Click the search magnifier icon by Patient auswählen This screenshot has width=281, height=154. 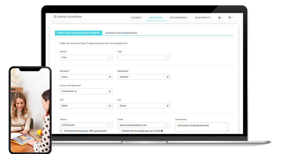coord(55,17)
